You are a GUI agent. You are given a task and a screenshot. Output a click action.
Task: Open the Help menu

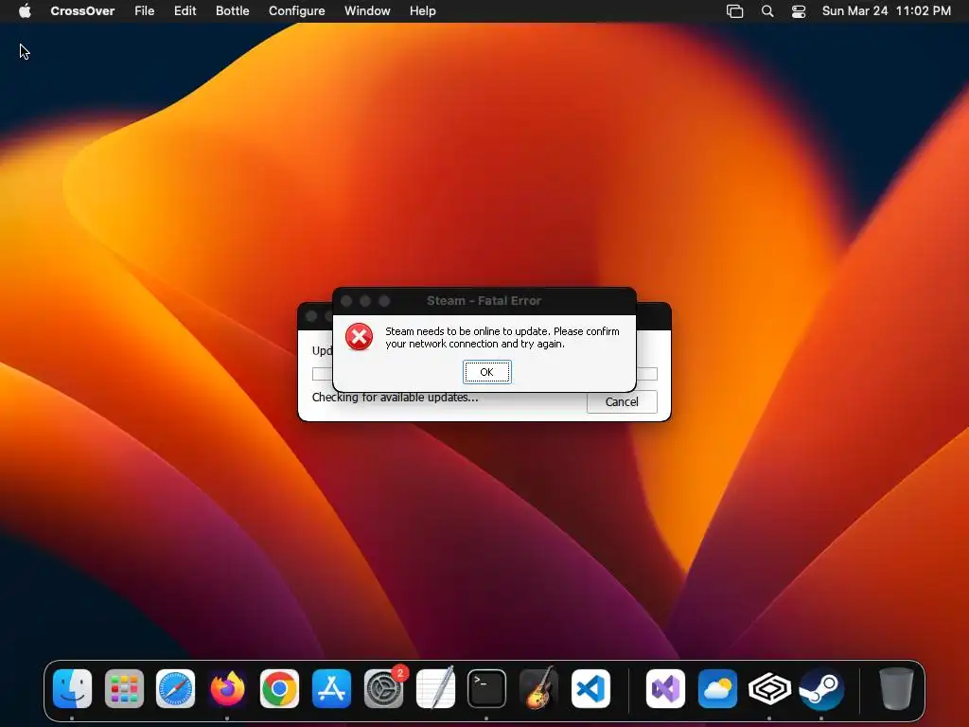click(423, 11)
